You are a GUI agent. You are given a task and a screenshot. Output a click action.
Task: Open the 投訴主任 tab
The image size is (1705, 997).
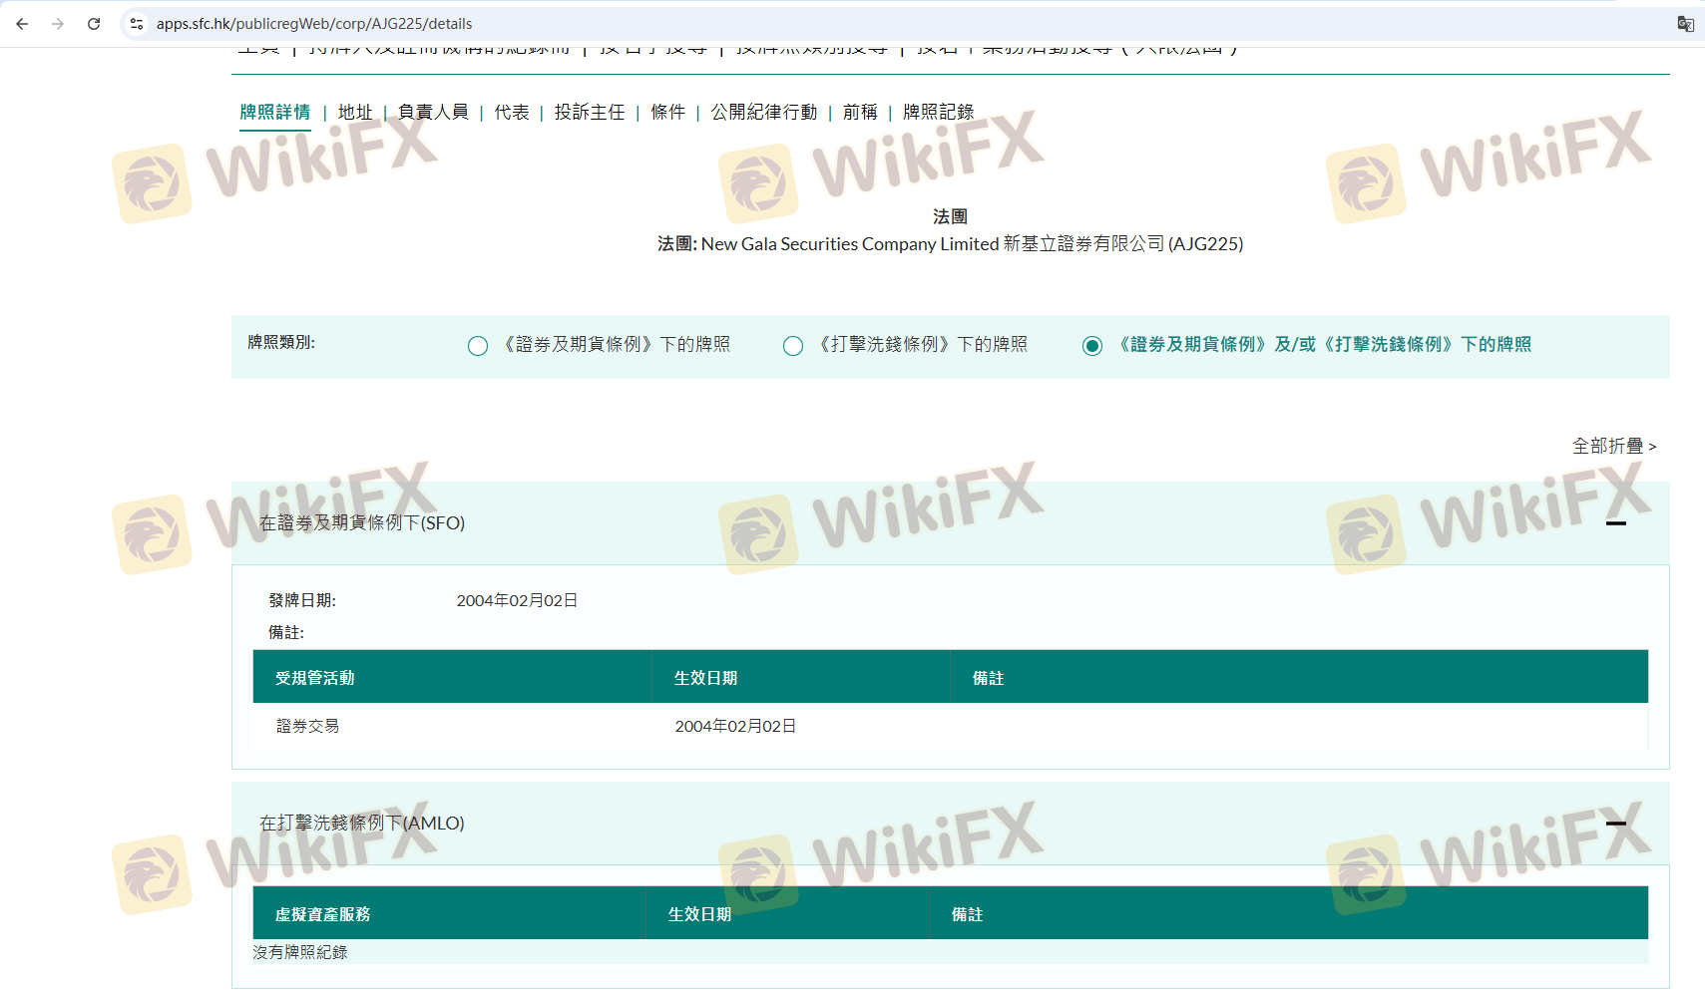click(590, 112)
